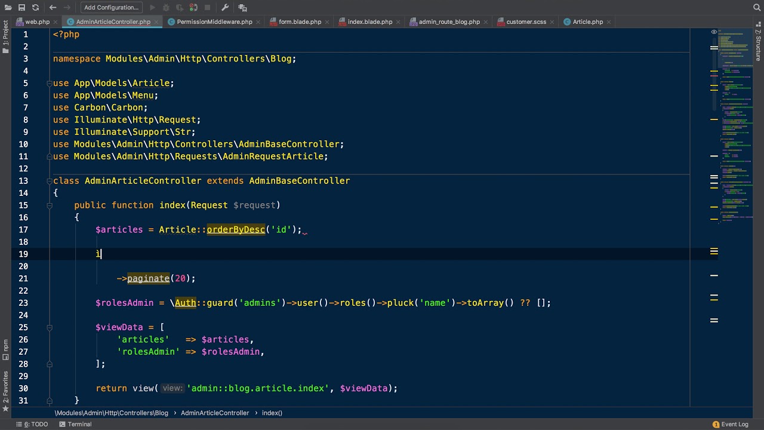Click the fold end marker at line 28
This screenshot has height=430, width=764.
tap(50, 364)
